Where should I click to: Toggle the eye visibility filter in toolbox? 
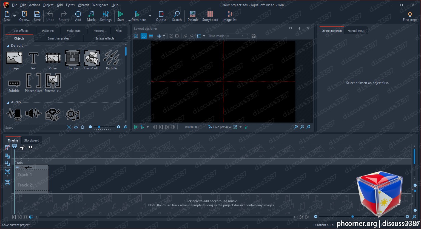(76, 127)
